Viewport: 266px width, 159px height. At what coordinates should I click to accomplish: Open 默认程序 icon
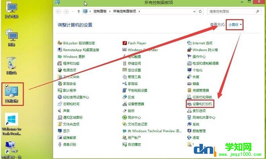[59, 90]
